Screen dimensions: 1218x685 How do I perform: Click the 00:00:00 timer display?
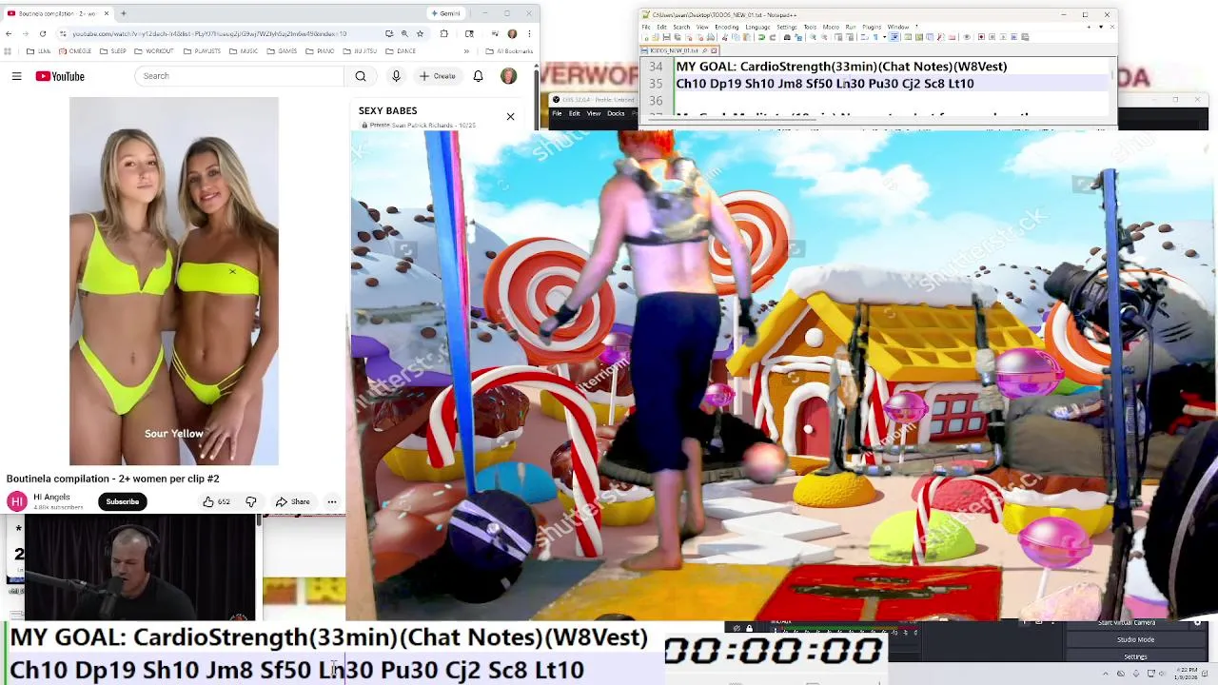coord(775,651)
